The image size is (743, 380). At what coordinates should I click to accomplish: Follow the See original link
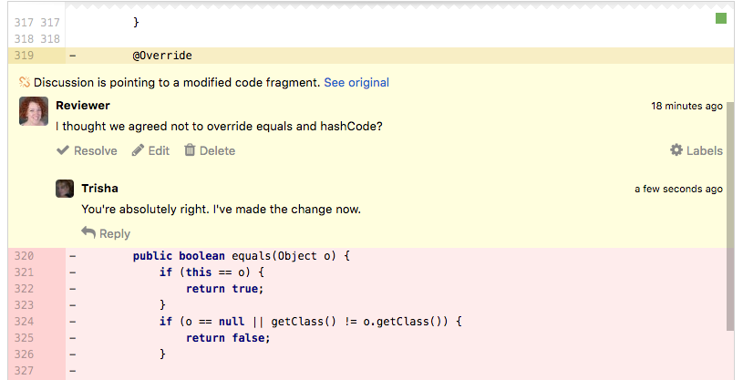point(356,82)
